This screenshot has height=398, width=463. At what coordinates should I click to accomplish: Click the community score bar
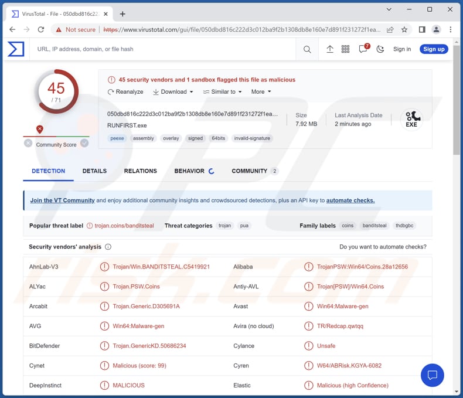pos(56,137)
